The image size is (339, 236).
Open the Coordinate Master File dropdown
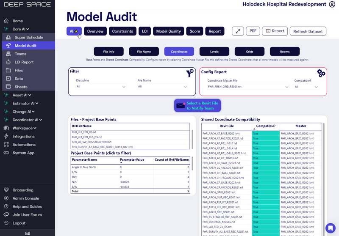(x=247, y=87)
